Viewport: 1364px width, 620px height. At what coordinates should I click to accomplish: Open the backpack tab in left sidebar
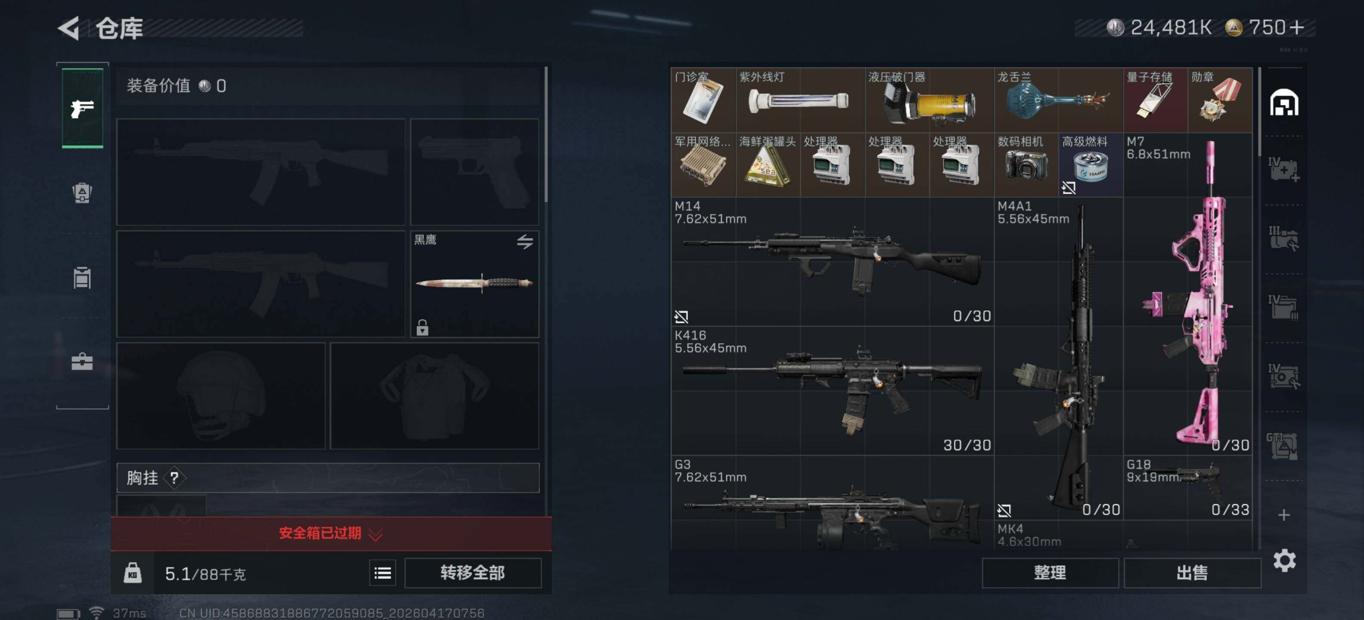[x=82, y=193]
